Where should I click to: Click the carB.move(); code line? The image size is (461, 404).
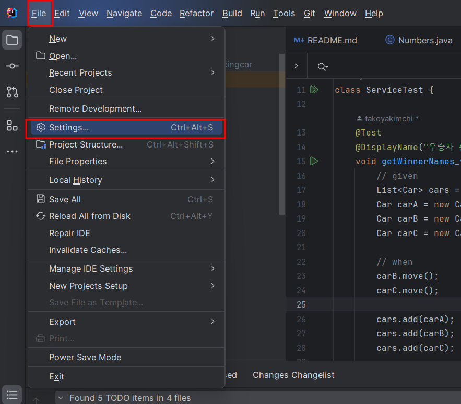click(x=407, y=276)
